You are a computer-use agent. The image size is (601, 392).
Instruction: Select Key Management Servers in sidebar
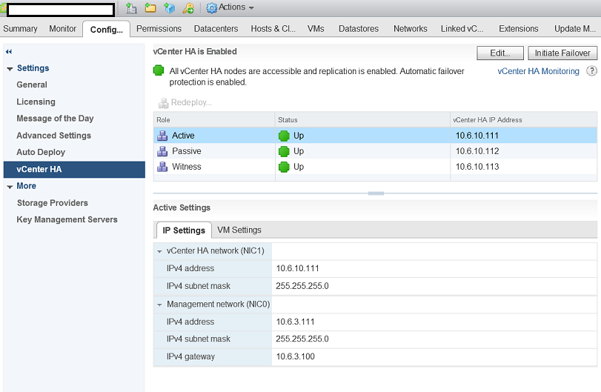click(x=67, y=219)
